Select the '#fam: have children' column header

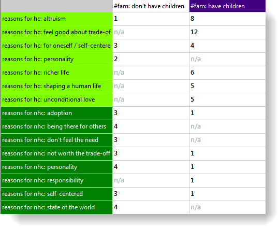pyautogui.click(x=227, y=6)
